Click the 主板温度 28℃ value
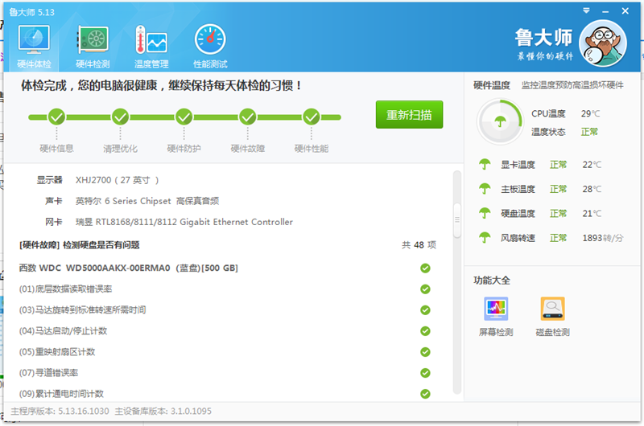This screenshot has width=644, height=426. tap(592, 189)
